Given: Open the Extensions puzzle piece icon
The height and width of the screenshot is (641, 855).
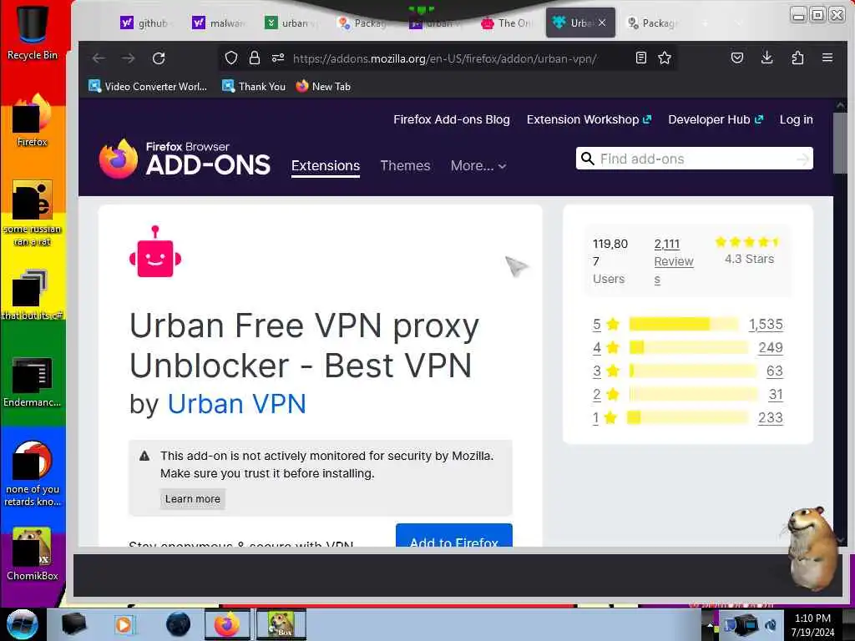Looking at the screenshot, I should click(x=797, y=58).
